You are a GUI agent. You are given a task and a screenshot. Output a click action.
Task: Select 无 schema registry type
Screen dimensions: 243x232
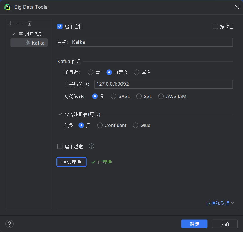(x=81, y=125)
